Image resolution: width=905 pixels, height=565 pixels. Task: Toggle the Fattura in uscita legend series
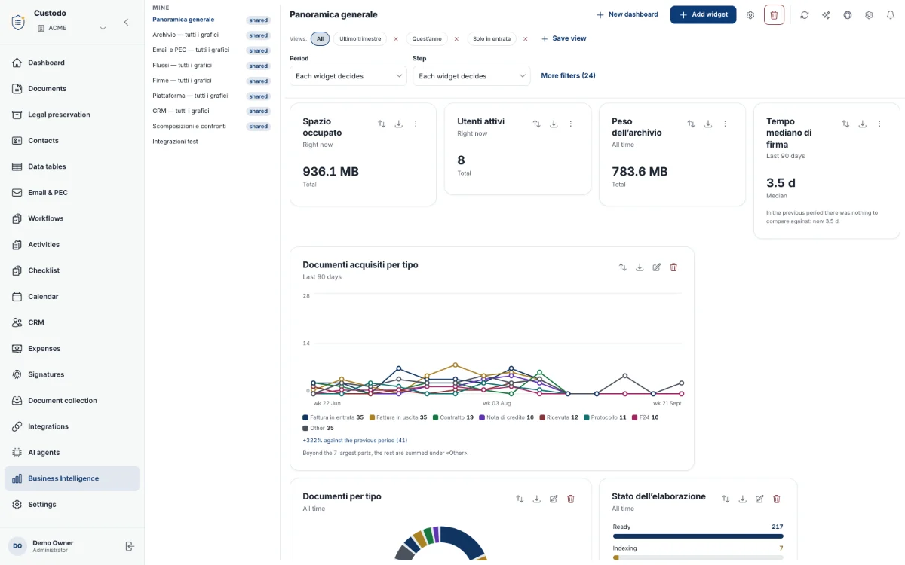point(398,417)
